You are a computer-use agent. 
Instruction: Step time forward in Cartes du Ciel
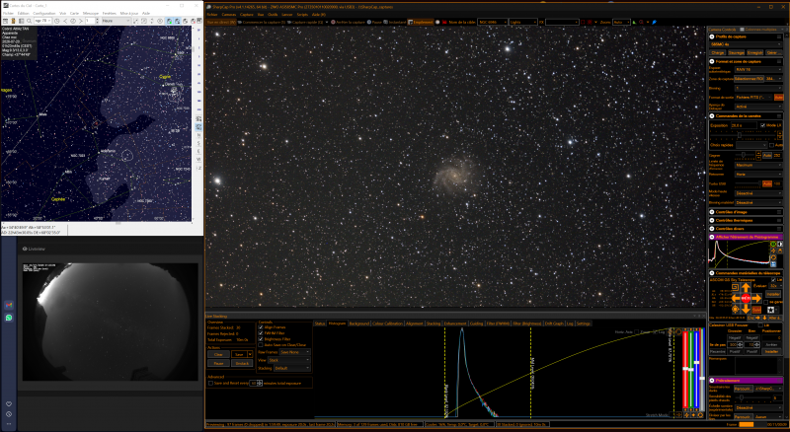[81, 21]
